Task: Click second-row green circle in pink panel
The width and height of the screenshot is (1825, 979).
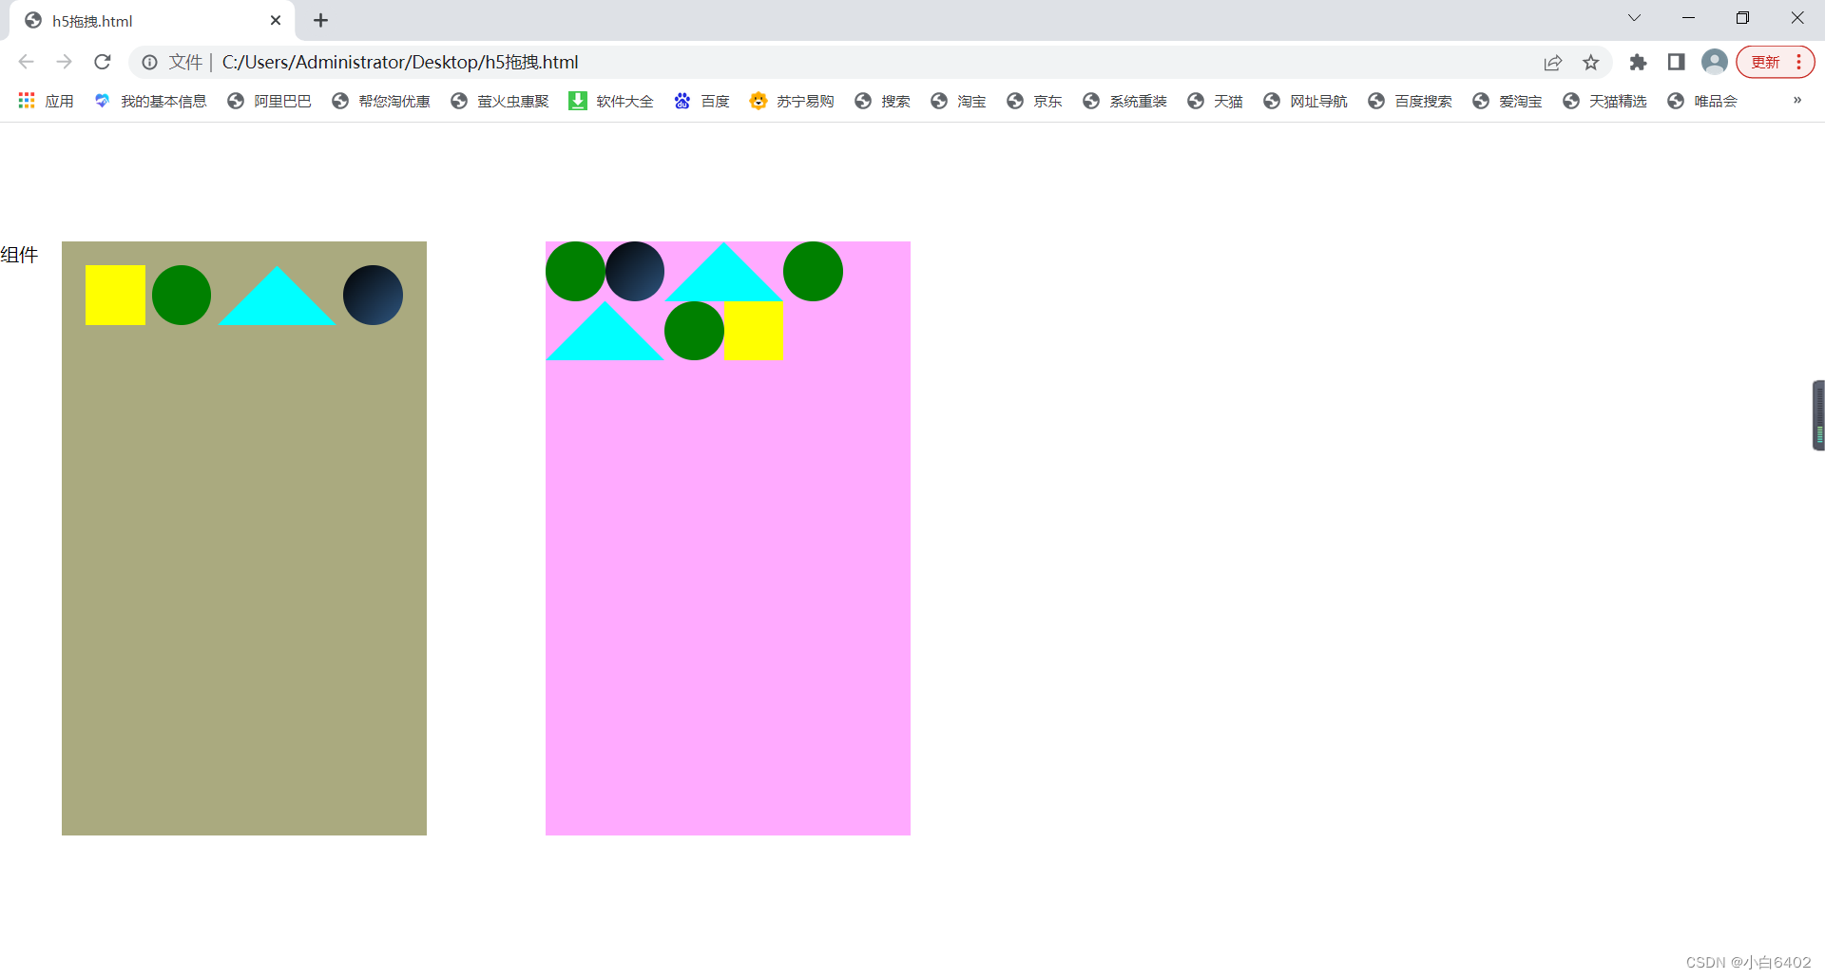Action: [x=694, y=331]
